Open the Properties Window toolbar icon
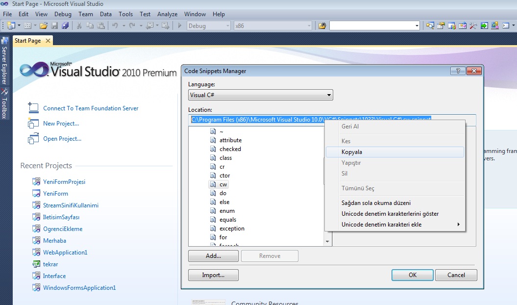The height and width of the screenshot is (305, 517). coord(441,26)
